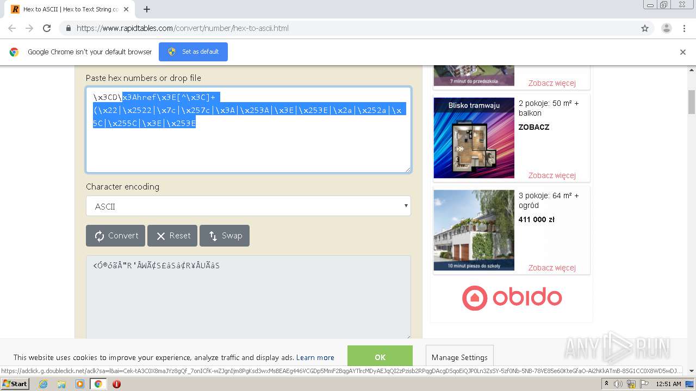The height and width of the screenshot is (391, 696).
Task: Click the 411 000 zł price text
Action: [537, 219]
